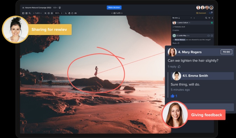Screen dimensions: 236x138
Task: Open the filter funnel in comments panel
Action: (209, 18)
